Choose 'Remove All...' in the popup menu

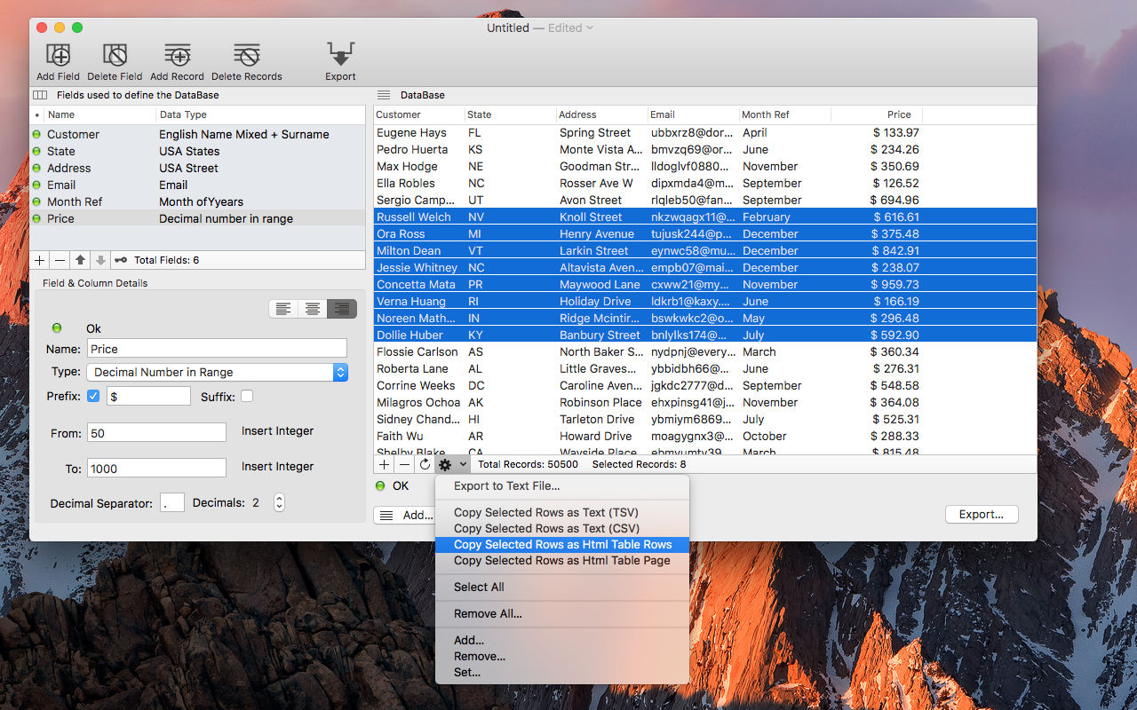tap(562, 614)
